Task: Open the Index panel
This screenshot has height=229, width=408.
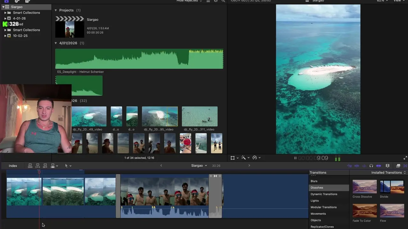Action: 13,166
